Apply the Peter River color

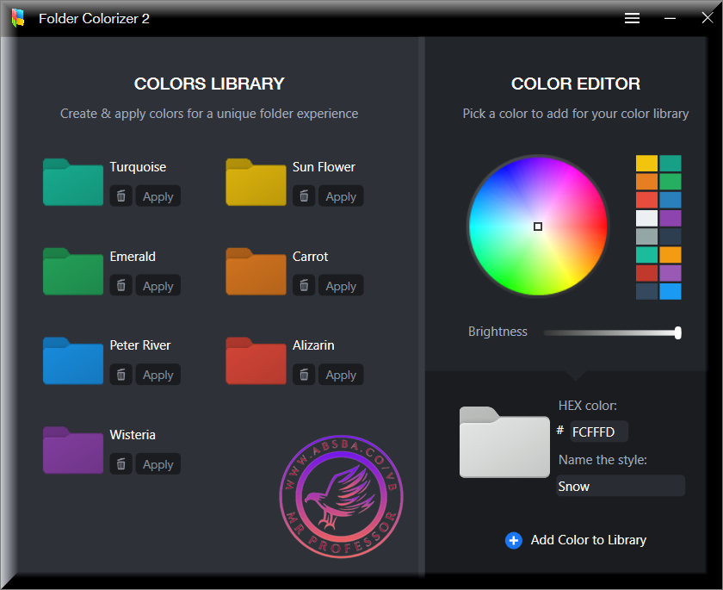click(x=158, y=375)
